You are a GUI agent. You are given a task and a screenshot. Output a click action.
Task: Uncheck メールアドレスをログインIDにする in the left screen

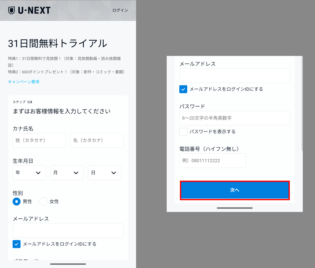coord(17,244)
